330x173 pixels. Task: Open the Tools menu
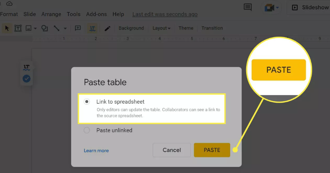(74, 14)
